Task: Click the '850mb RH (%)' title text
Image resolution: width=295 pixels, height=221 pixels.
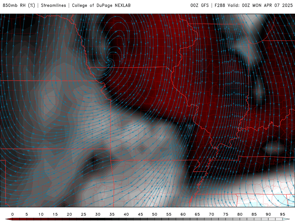Action: pyautogui.click(x=19, y=5)
